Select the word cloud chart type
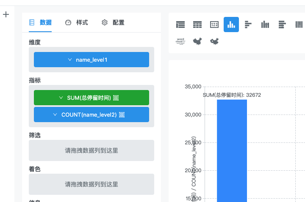305x202 pixels. (180, 41)
